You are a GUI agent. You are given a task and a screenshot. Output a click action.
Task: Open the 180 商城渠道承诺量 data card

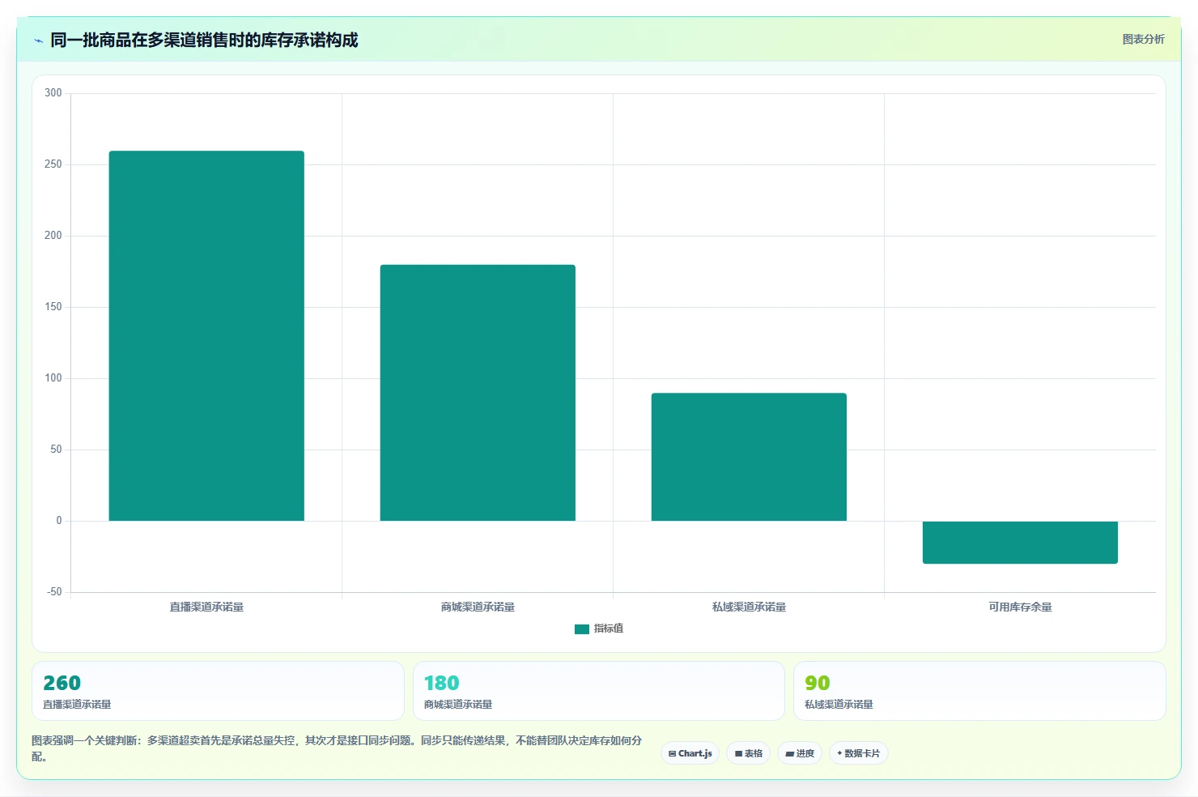tap(599, 691)
